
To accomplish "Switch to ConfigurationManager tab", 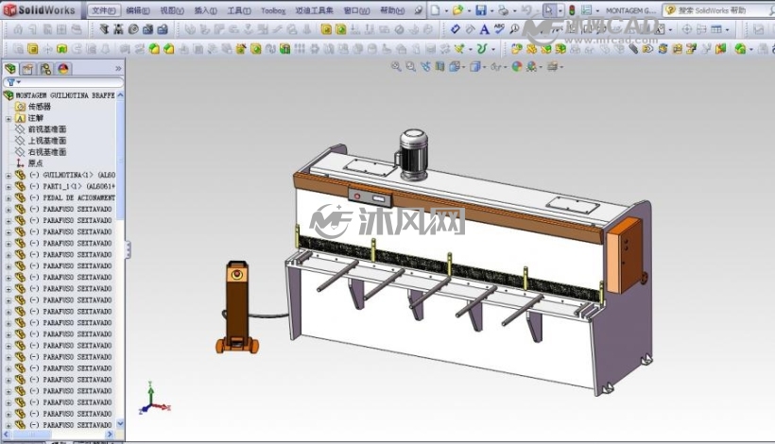I will click(45, 69).
